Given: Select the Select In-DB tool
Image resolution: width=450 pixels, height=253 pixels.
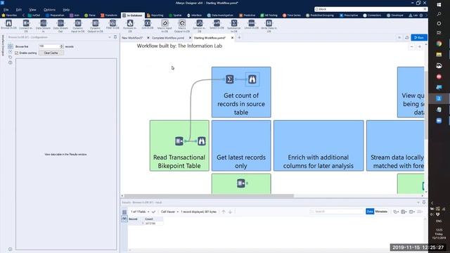Looking at the screenshot, I should click(x=217, y=25).
